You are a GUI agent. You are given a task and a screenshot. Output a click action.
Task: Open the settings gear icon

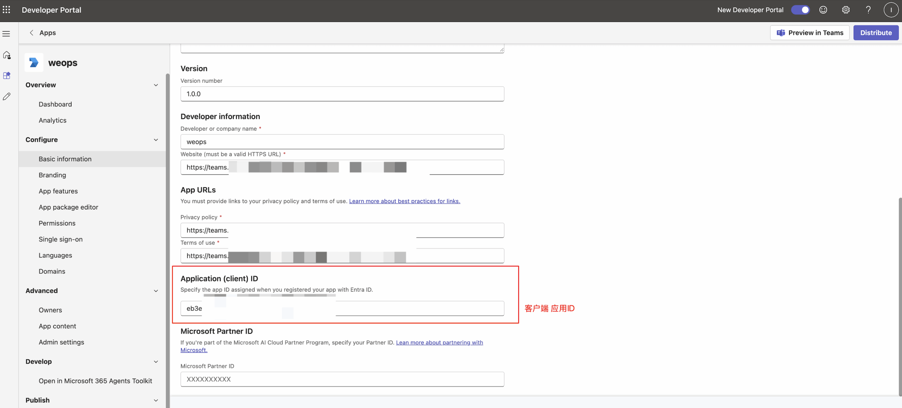point(846,10)
